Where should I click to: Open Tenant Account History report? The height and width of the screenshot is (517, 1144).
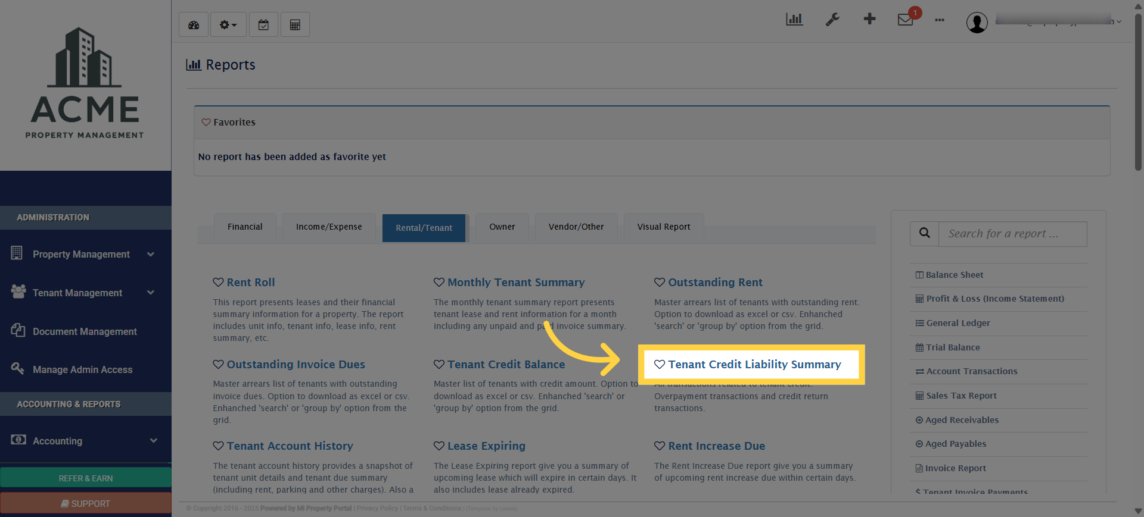(x=290, y=446)
